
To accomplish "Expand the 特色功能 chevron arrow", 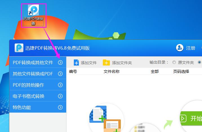I will 60,107.
